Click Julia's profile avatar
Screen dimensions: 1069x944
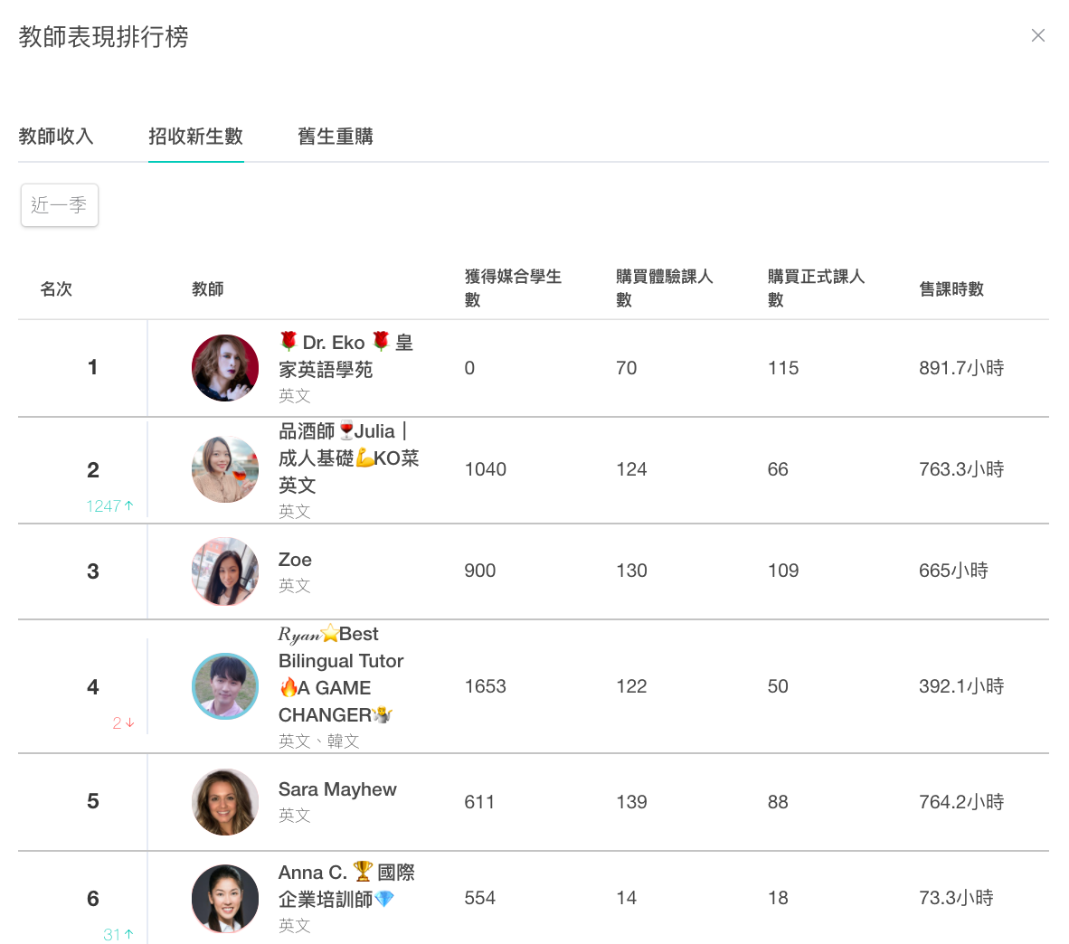click(x=225, y=469)
